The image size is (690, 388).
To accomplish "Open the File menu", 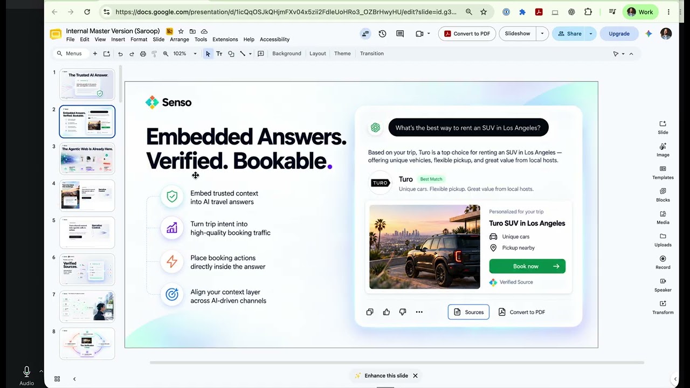I will pos(70,39).
